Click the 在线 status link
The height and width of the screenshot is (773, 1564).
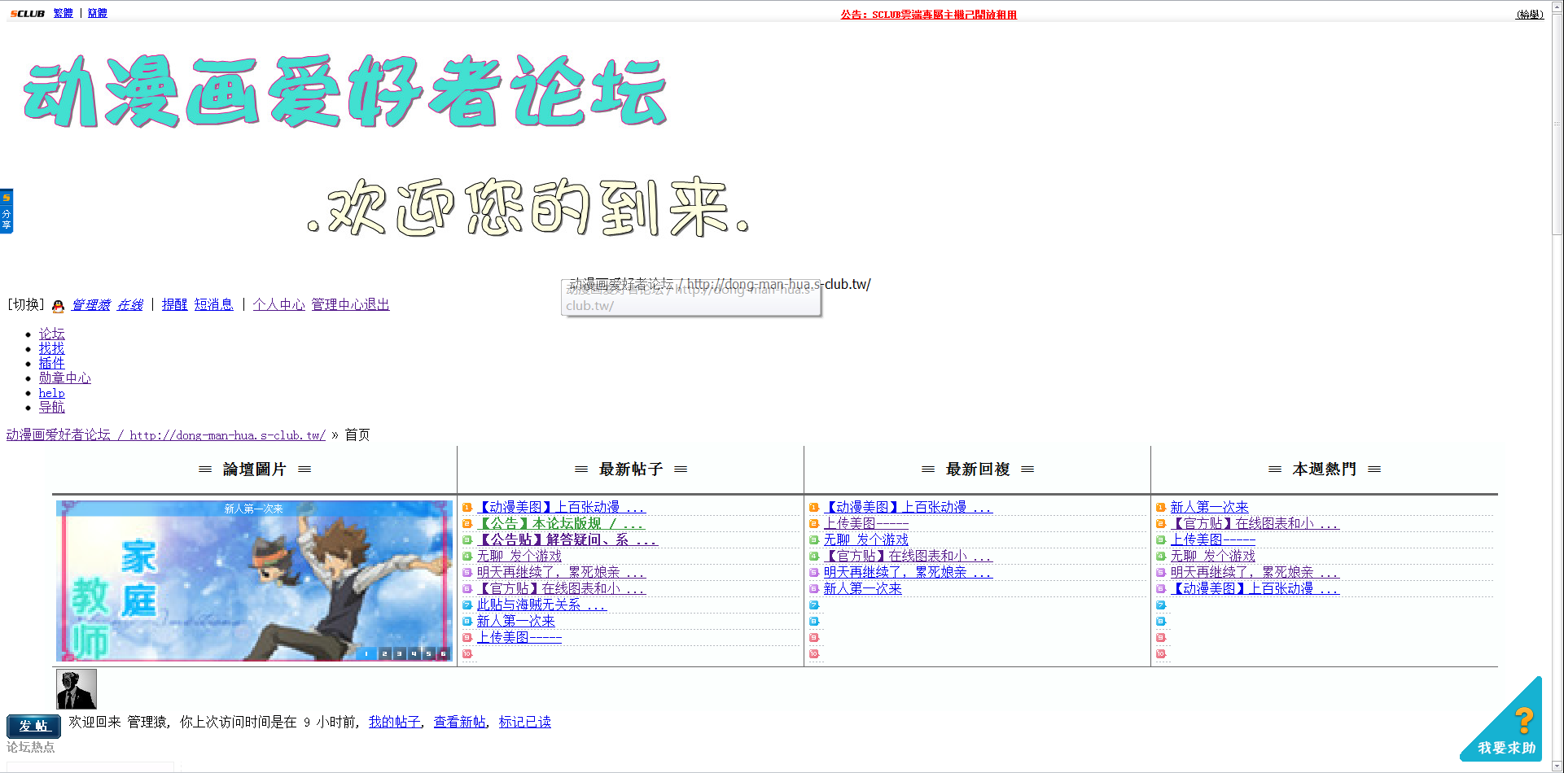pyautogui.click(x=130, y=304)
